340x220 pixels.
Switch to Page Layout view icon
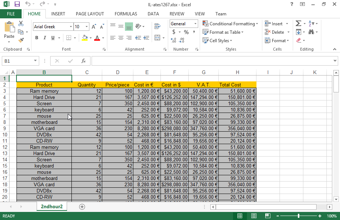pos(254,216)
